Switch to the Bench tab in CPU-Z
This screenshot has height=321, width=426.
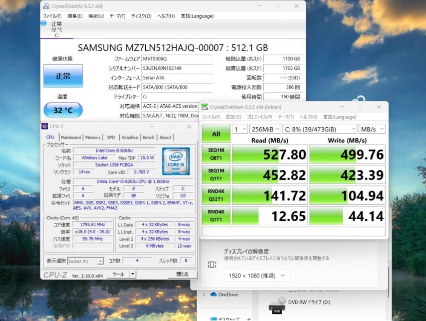(x=148, y=138)
